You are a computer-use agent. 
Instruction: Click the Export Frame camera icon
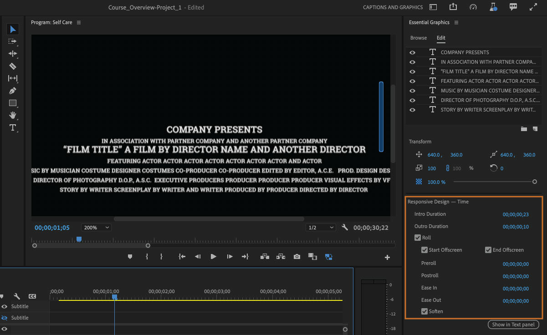point(297,257)
